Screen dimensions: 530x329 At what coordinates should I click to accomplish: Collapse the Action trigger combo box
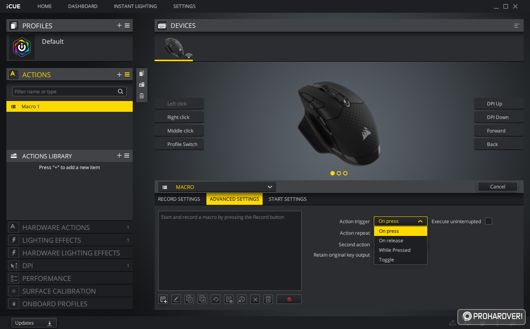point(400,221)
